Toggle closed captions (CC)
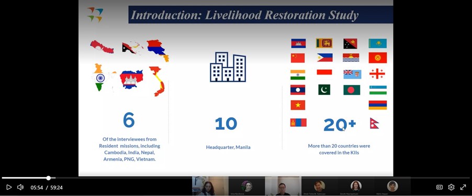Image resolution: width=472 pixels, height=196 pixels. click(x=440, y=187)
